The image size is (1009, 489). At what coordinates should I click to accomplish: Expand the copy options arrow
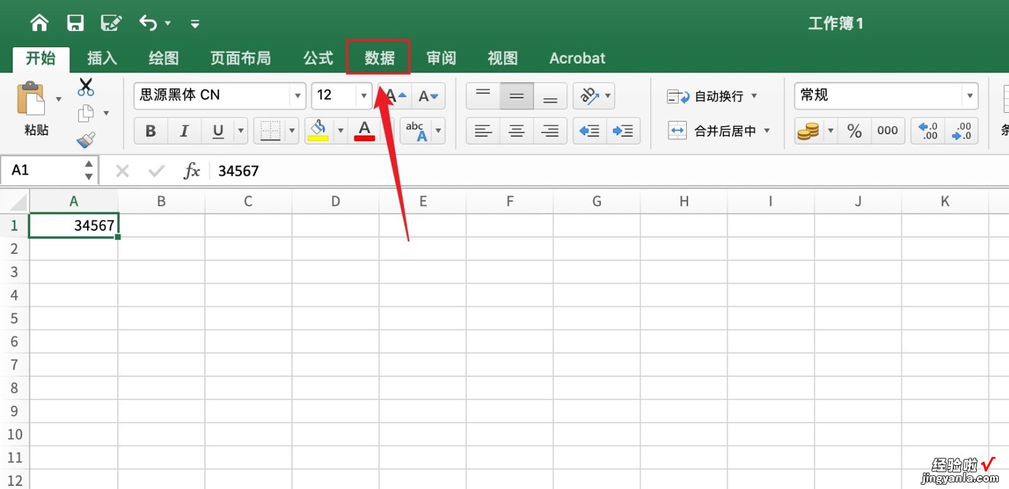click(106, 113)
